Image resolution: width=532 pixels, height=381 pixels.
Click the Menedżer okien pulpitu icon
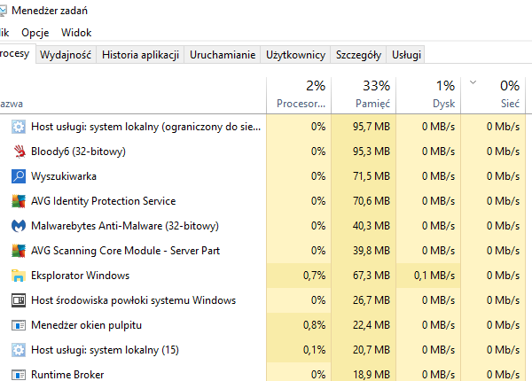19,325
